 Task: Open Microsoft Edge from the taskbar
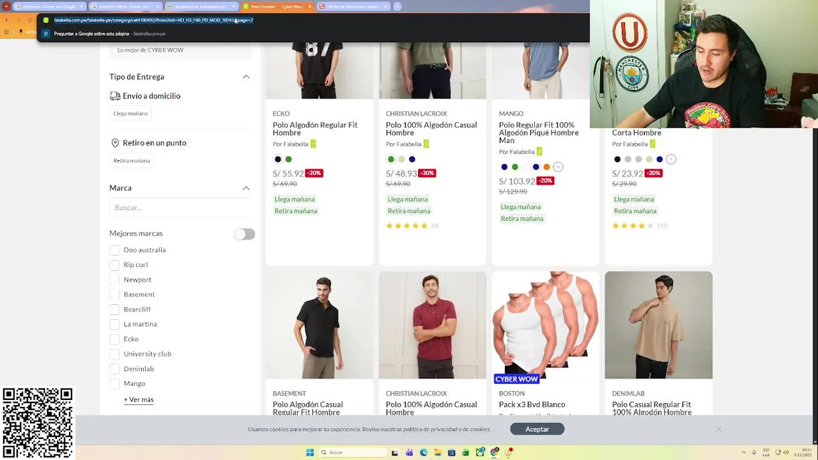pyautogui.click(x=424, y=452)
